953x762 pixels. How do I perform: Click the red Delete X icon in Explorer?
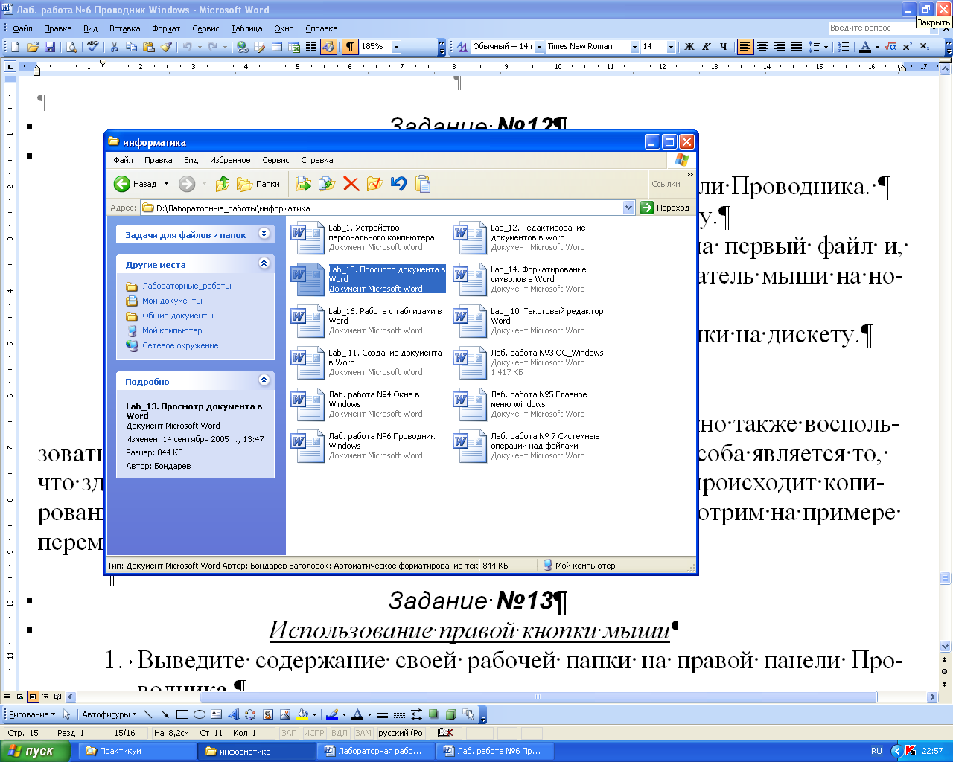click(351, 184)
